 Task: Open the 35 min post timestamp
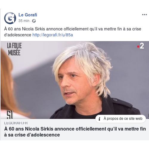24,21
